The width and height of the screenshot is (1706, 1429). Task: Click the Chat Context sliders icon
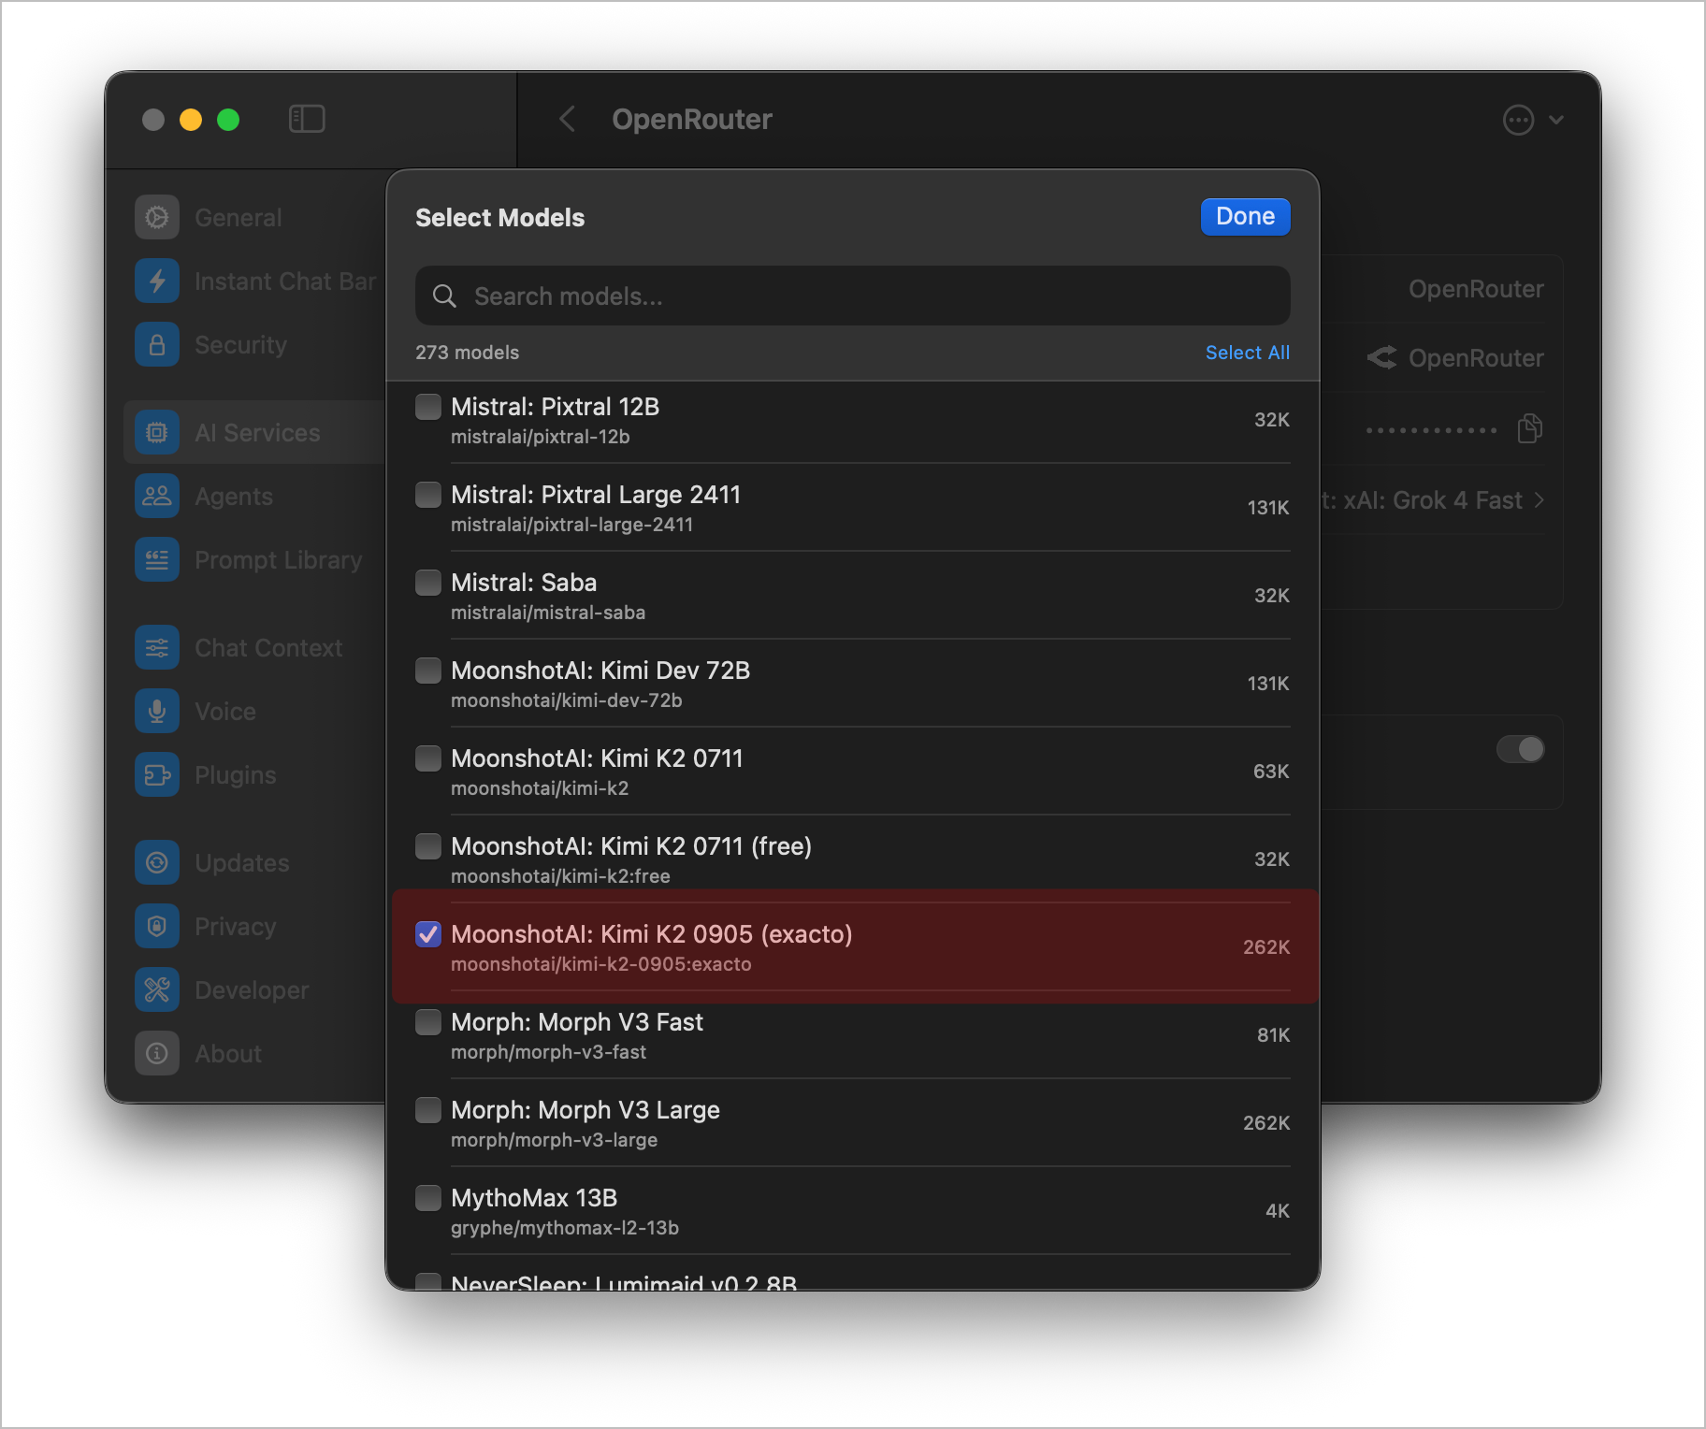[157, 648]
